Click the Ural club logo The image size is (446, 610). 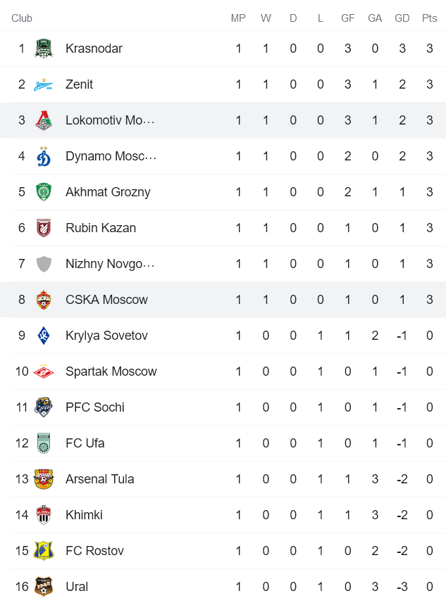pos(43,587)
